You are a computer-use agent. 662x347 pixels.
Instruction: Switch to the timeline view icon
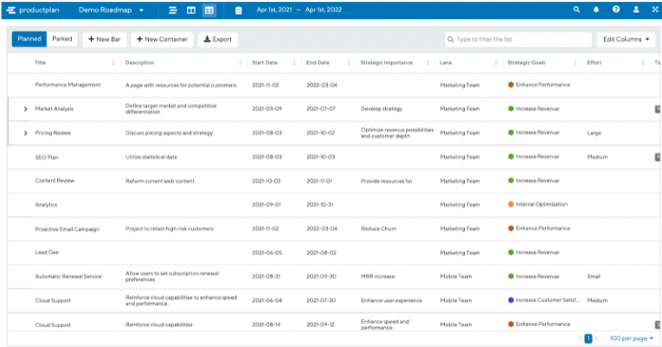(173, 10)
